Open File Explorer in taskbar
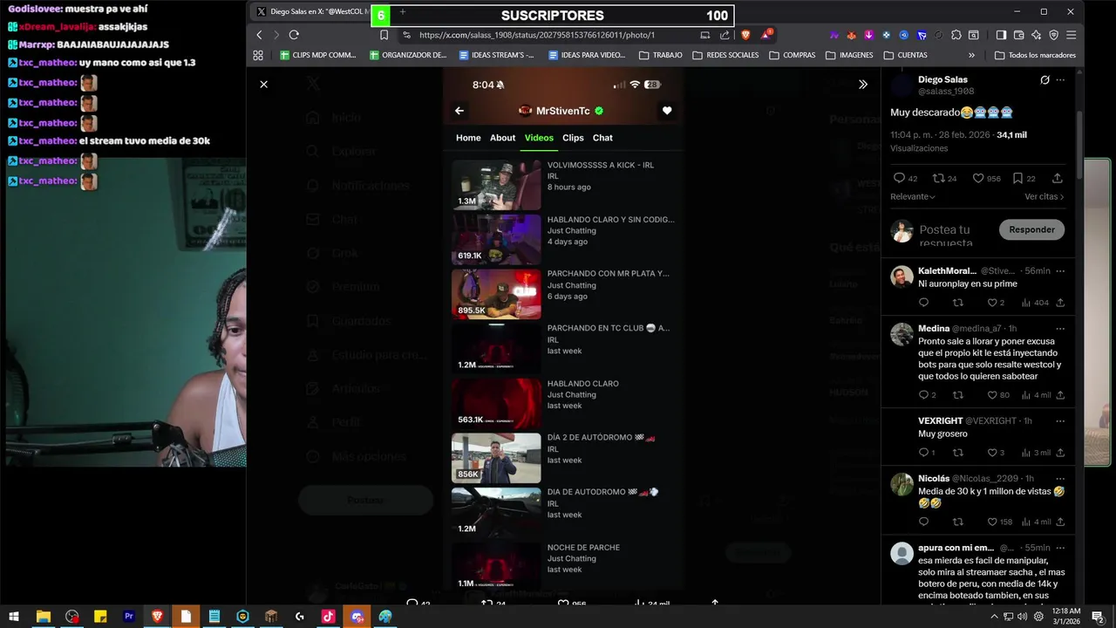This screenshot has height=628, width=1116. (43, 617)
